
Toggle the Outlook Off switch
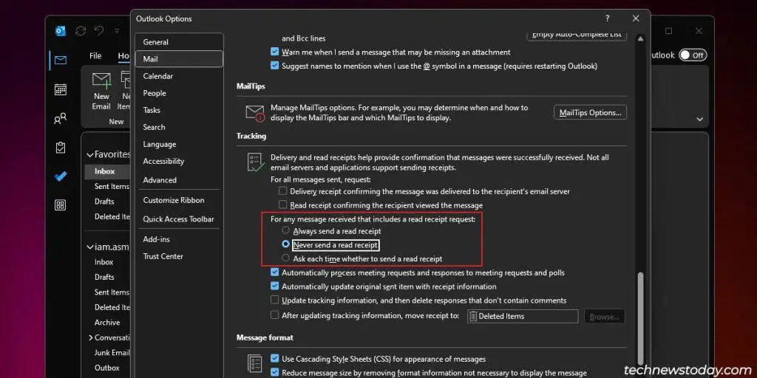tap(693, 55)
